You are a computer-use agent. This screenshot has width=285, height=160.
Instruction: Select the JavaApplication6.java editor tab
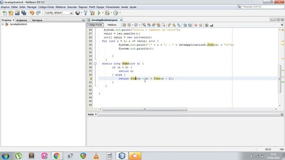pyautogui.click(x=104, y=20)
